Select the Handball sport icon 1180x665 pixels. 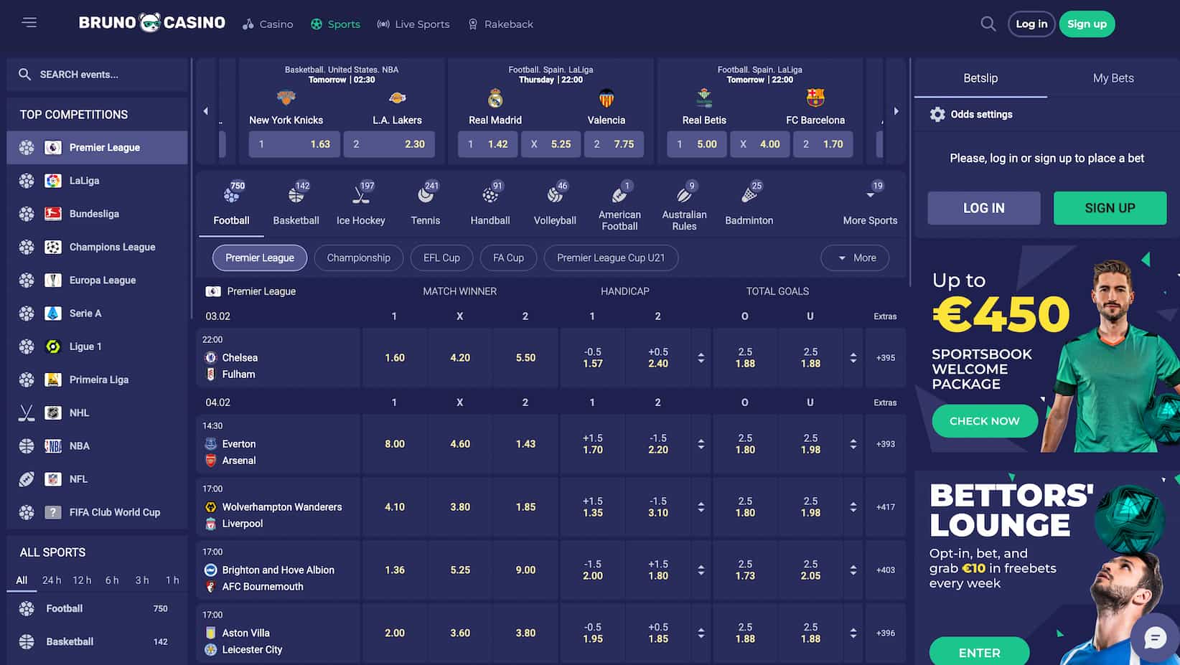490,194
